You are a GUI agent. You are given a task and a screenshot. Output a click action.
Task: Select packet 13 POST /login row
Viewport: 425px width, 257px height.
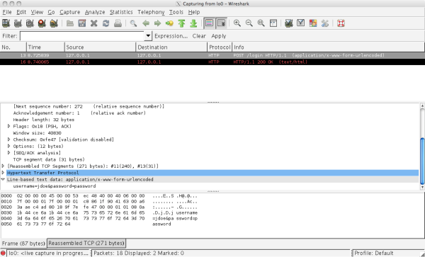(x=212, y=55)
